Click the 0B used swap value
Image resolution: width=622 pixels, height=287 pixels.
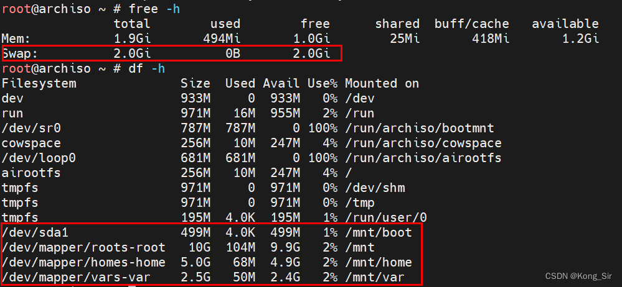pos(233,54)
